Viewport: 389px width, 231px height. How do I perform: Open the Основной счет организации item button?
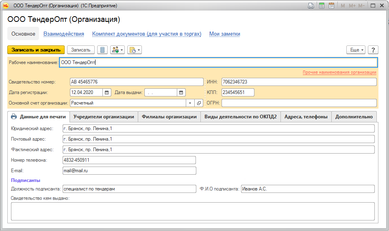tap(199, 103)
